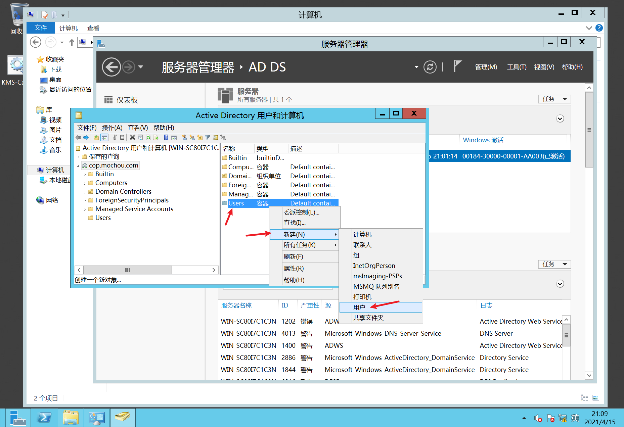Click Up One Level folder toolbar icon
This screenshot has width=624, height=427.
[x=96, y=137]
